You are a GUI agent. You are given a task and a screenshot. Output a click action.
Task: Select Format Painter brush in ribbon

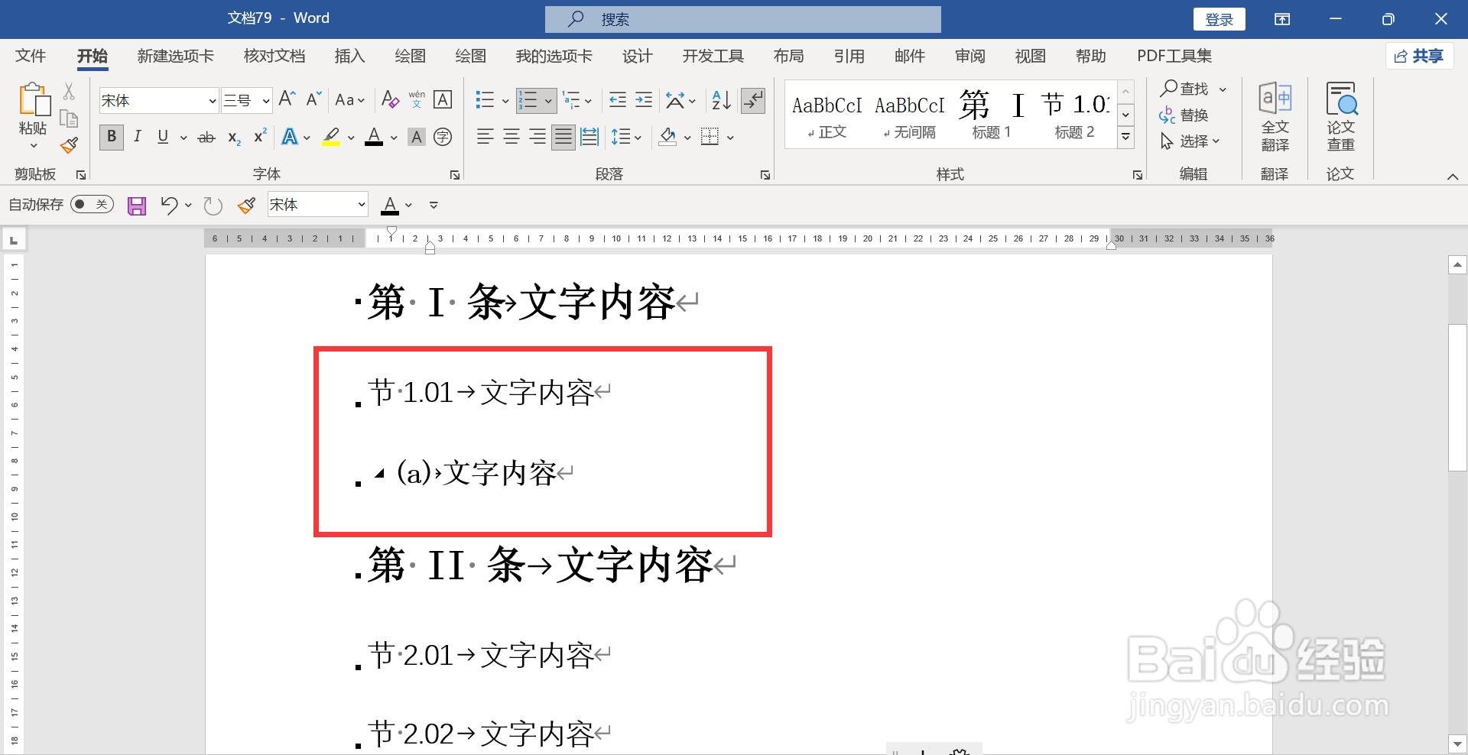point(69,144)
